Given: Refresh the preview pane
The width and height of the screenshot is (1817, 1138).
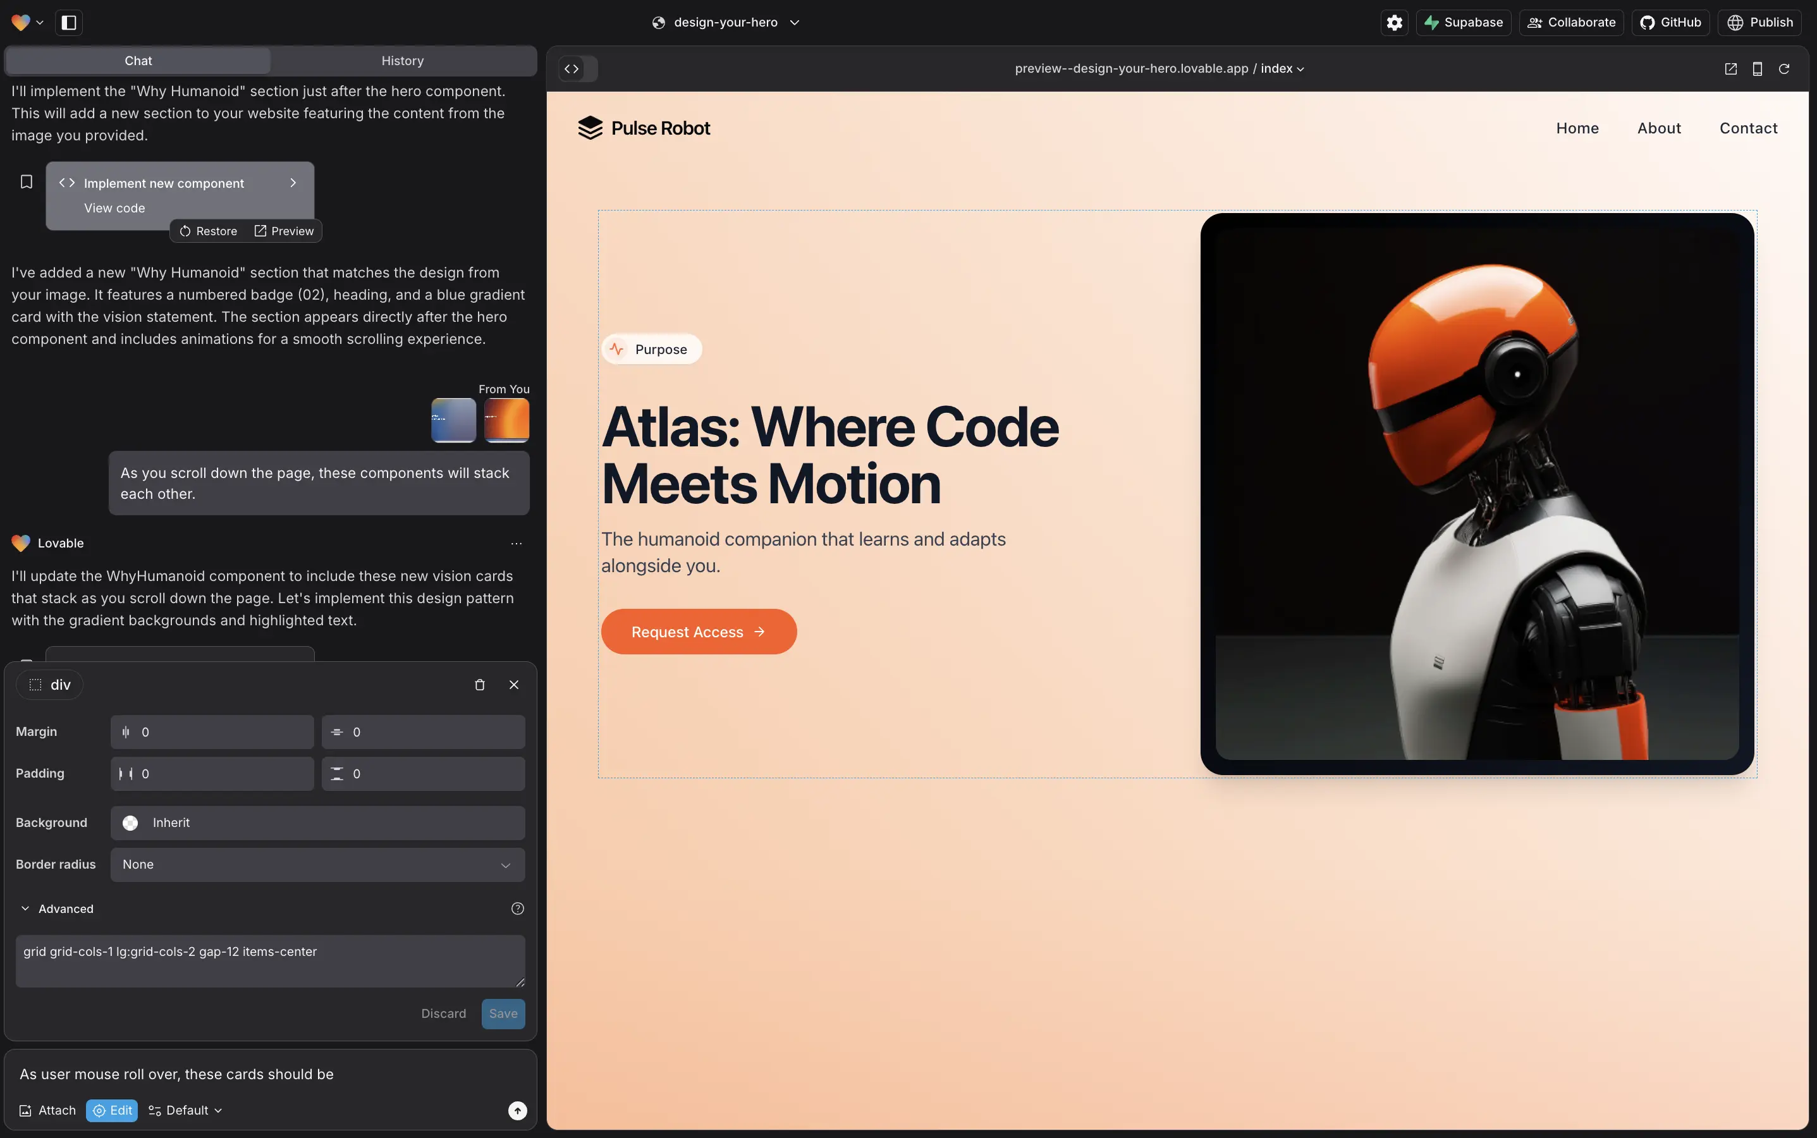Looking at the screenshot, I should coord(1784,68).
